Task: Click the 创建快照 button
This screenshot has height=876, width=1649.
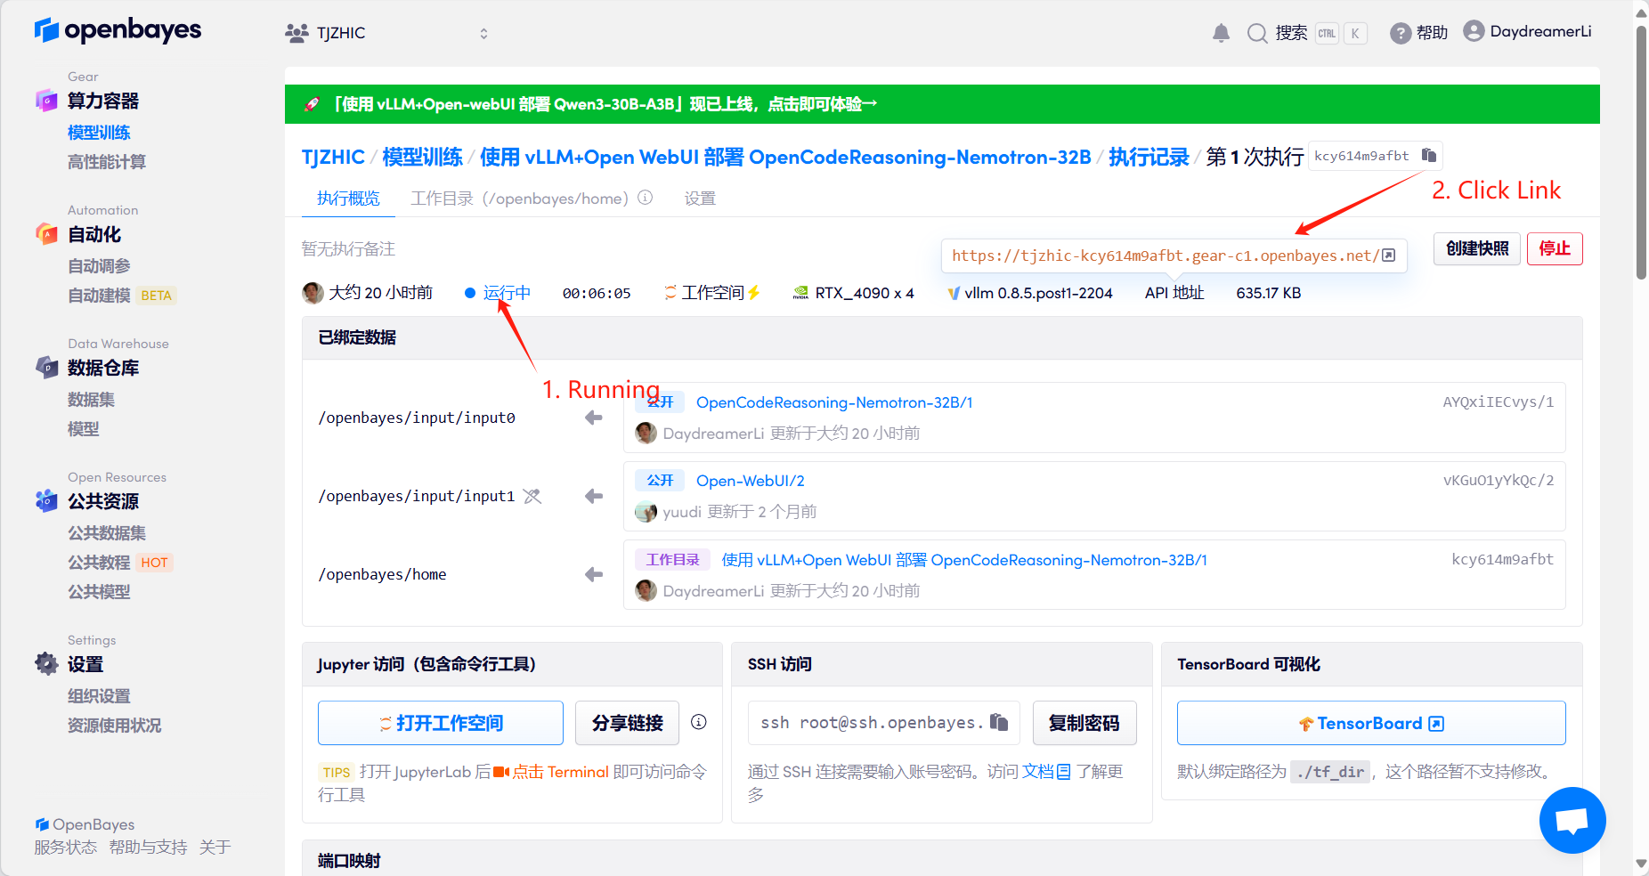Action: (1477, 248)
